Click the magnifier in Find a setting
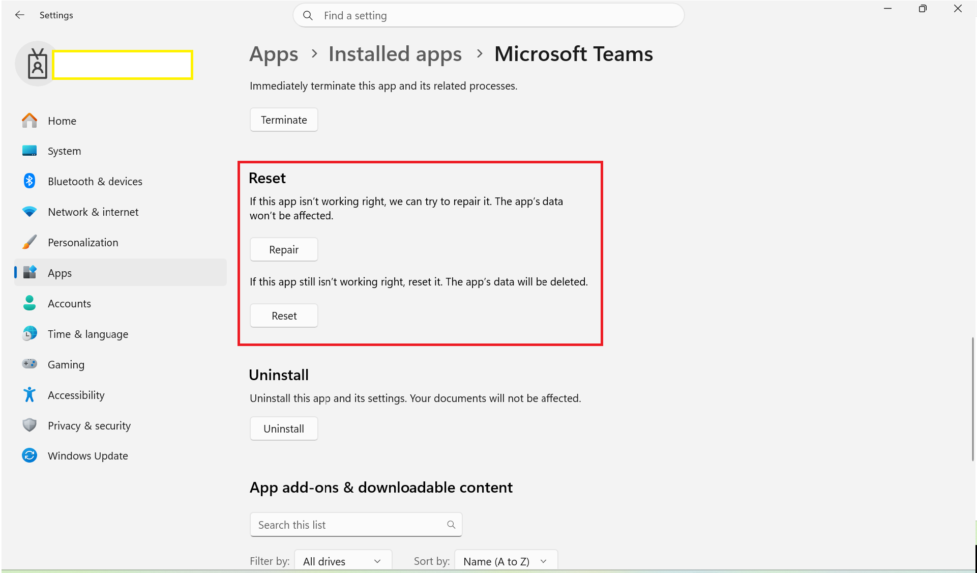977x573 pixels. [308, 16]
